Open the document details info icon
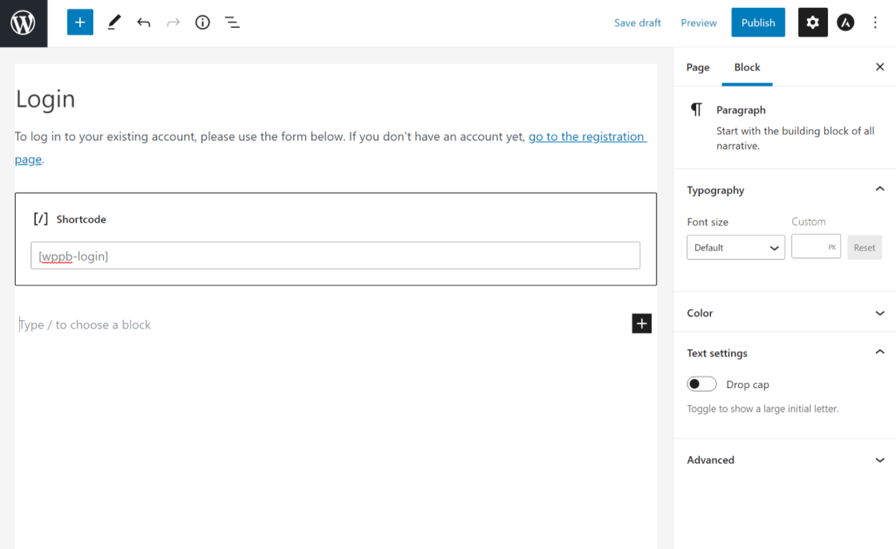896x549 pixels. (x=203, y=23)
